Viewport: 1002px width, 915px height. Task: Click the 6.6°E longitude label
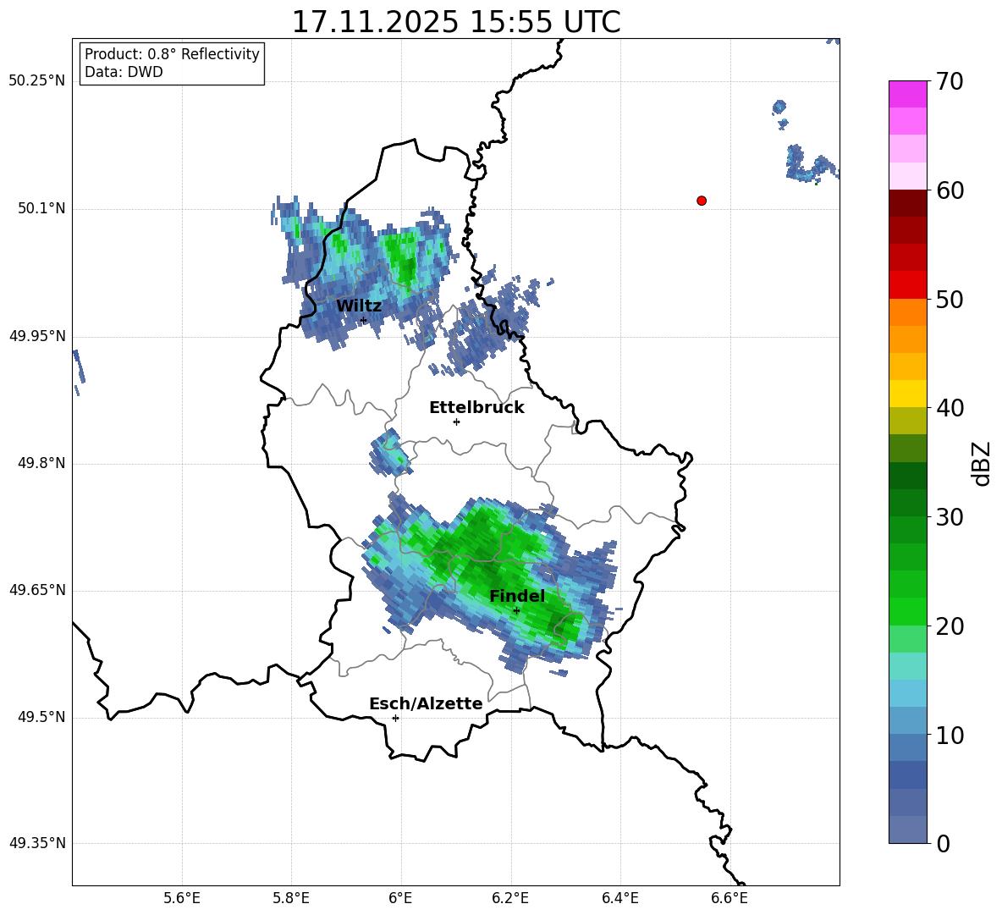(x=729, y=898)
